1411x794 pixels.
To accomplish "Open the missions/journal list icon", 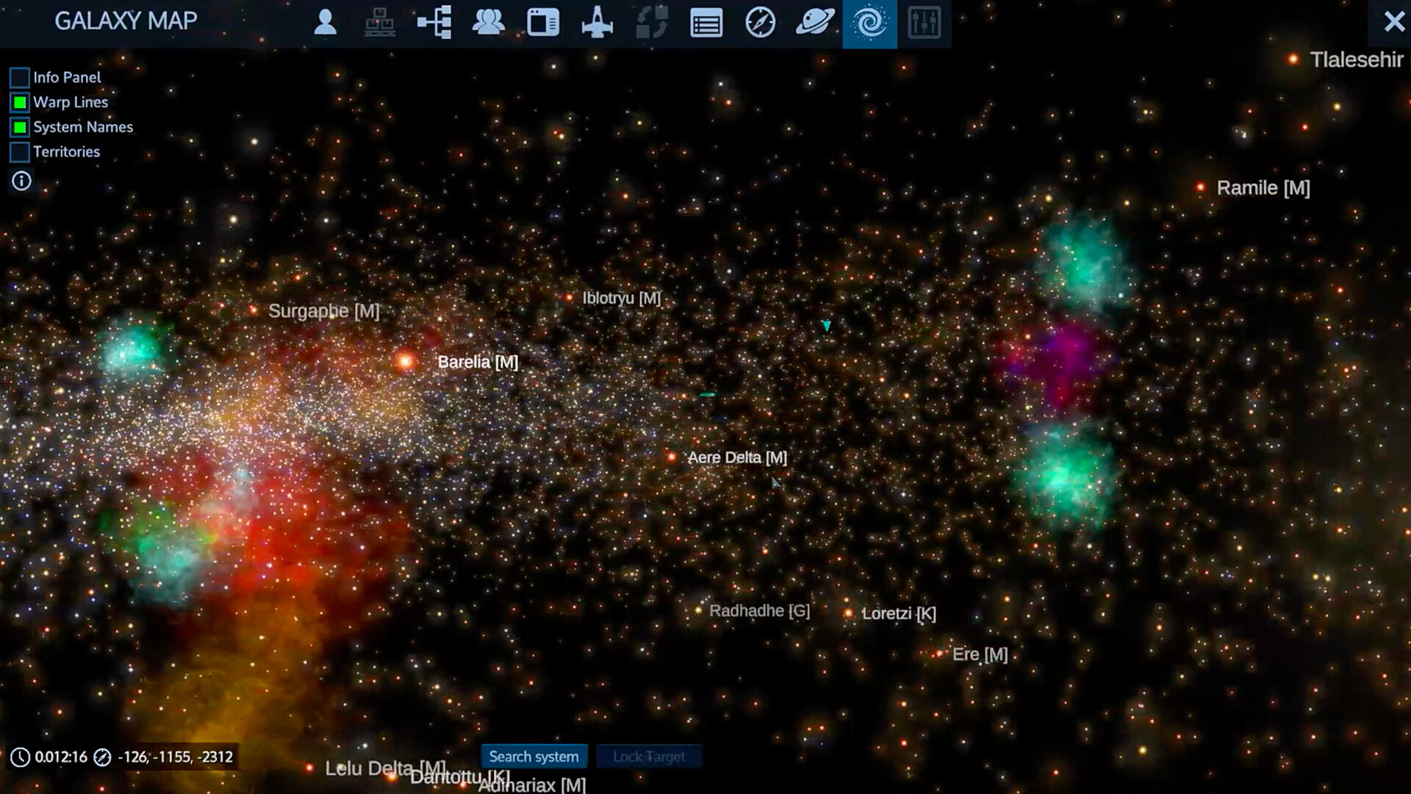I will coord(705,21).
